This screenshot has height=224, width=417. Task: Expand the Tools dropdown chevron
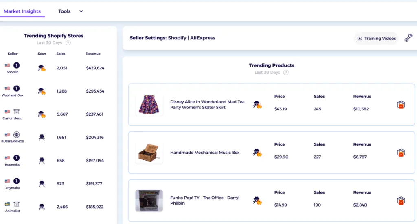coord(81,11)
